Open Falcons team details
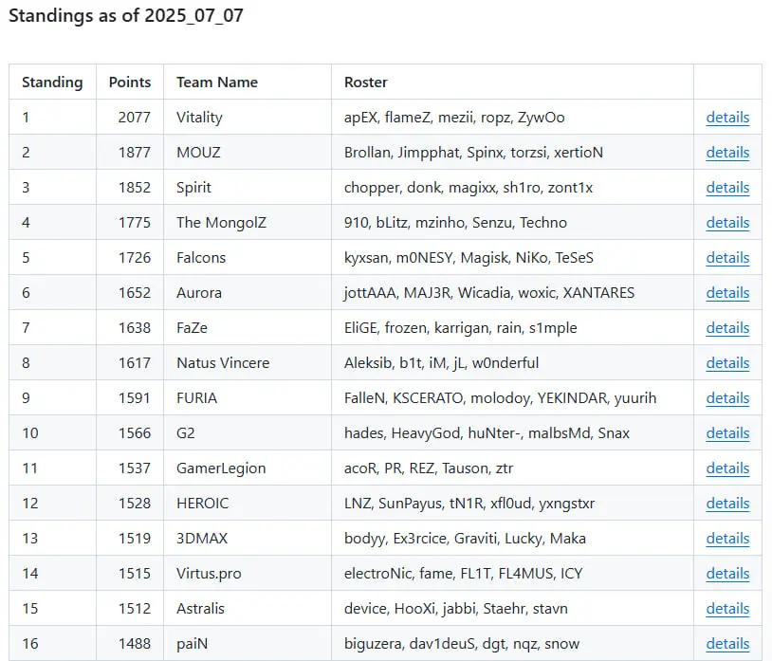 pyautogui.click(x=727, y=258)
